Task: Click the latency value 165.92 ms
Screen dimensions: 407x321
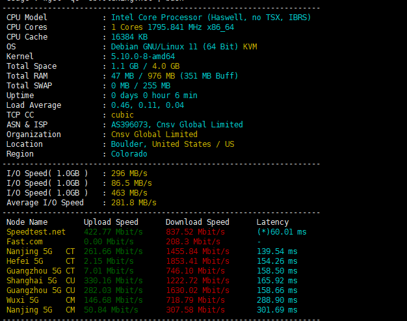Action: [277, 281]
